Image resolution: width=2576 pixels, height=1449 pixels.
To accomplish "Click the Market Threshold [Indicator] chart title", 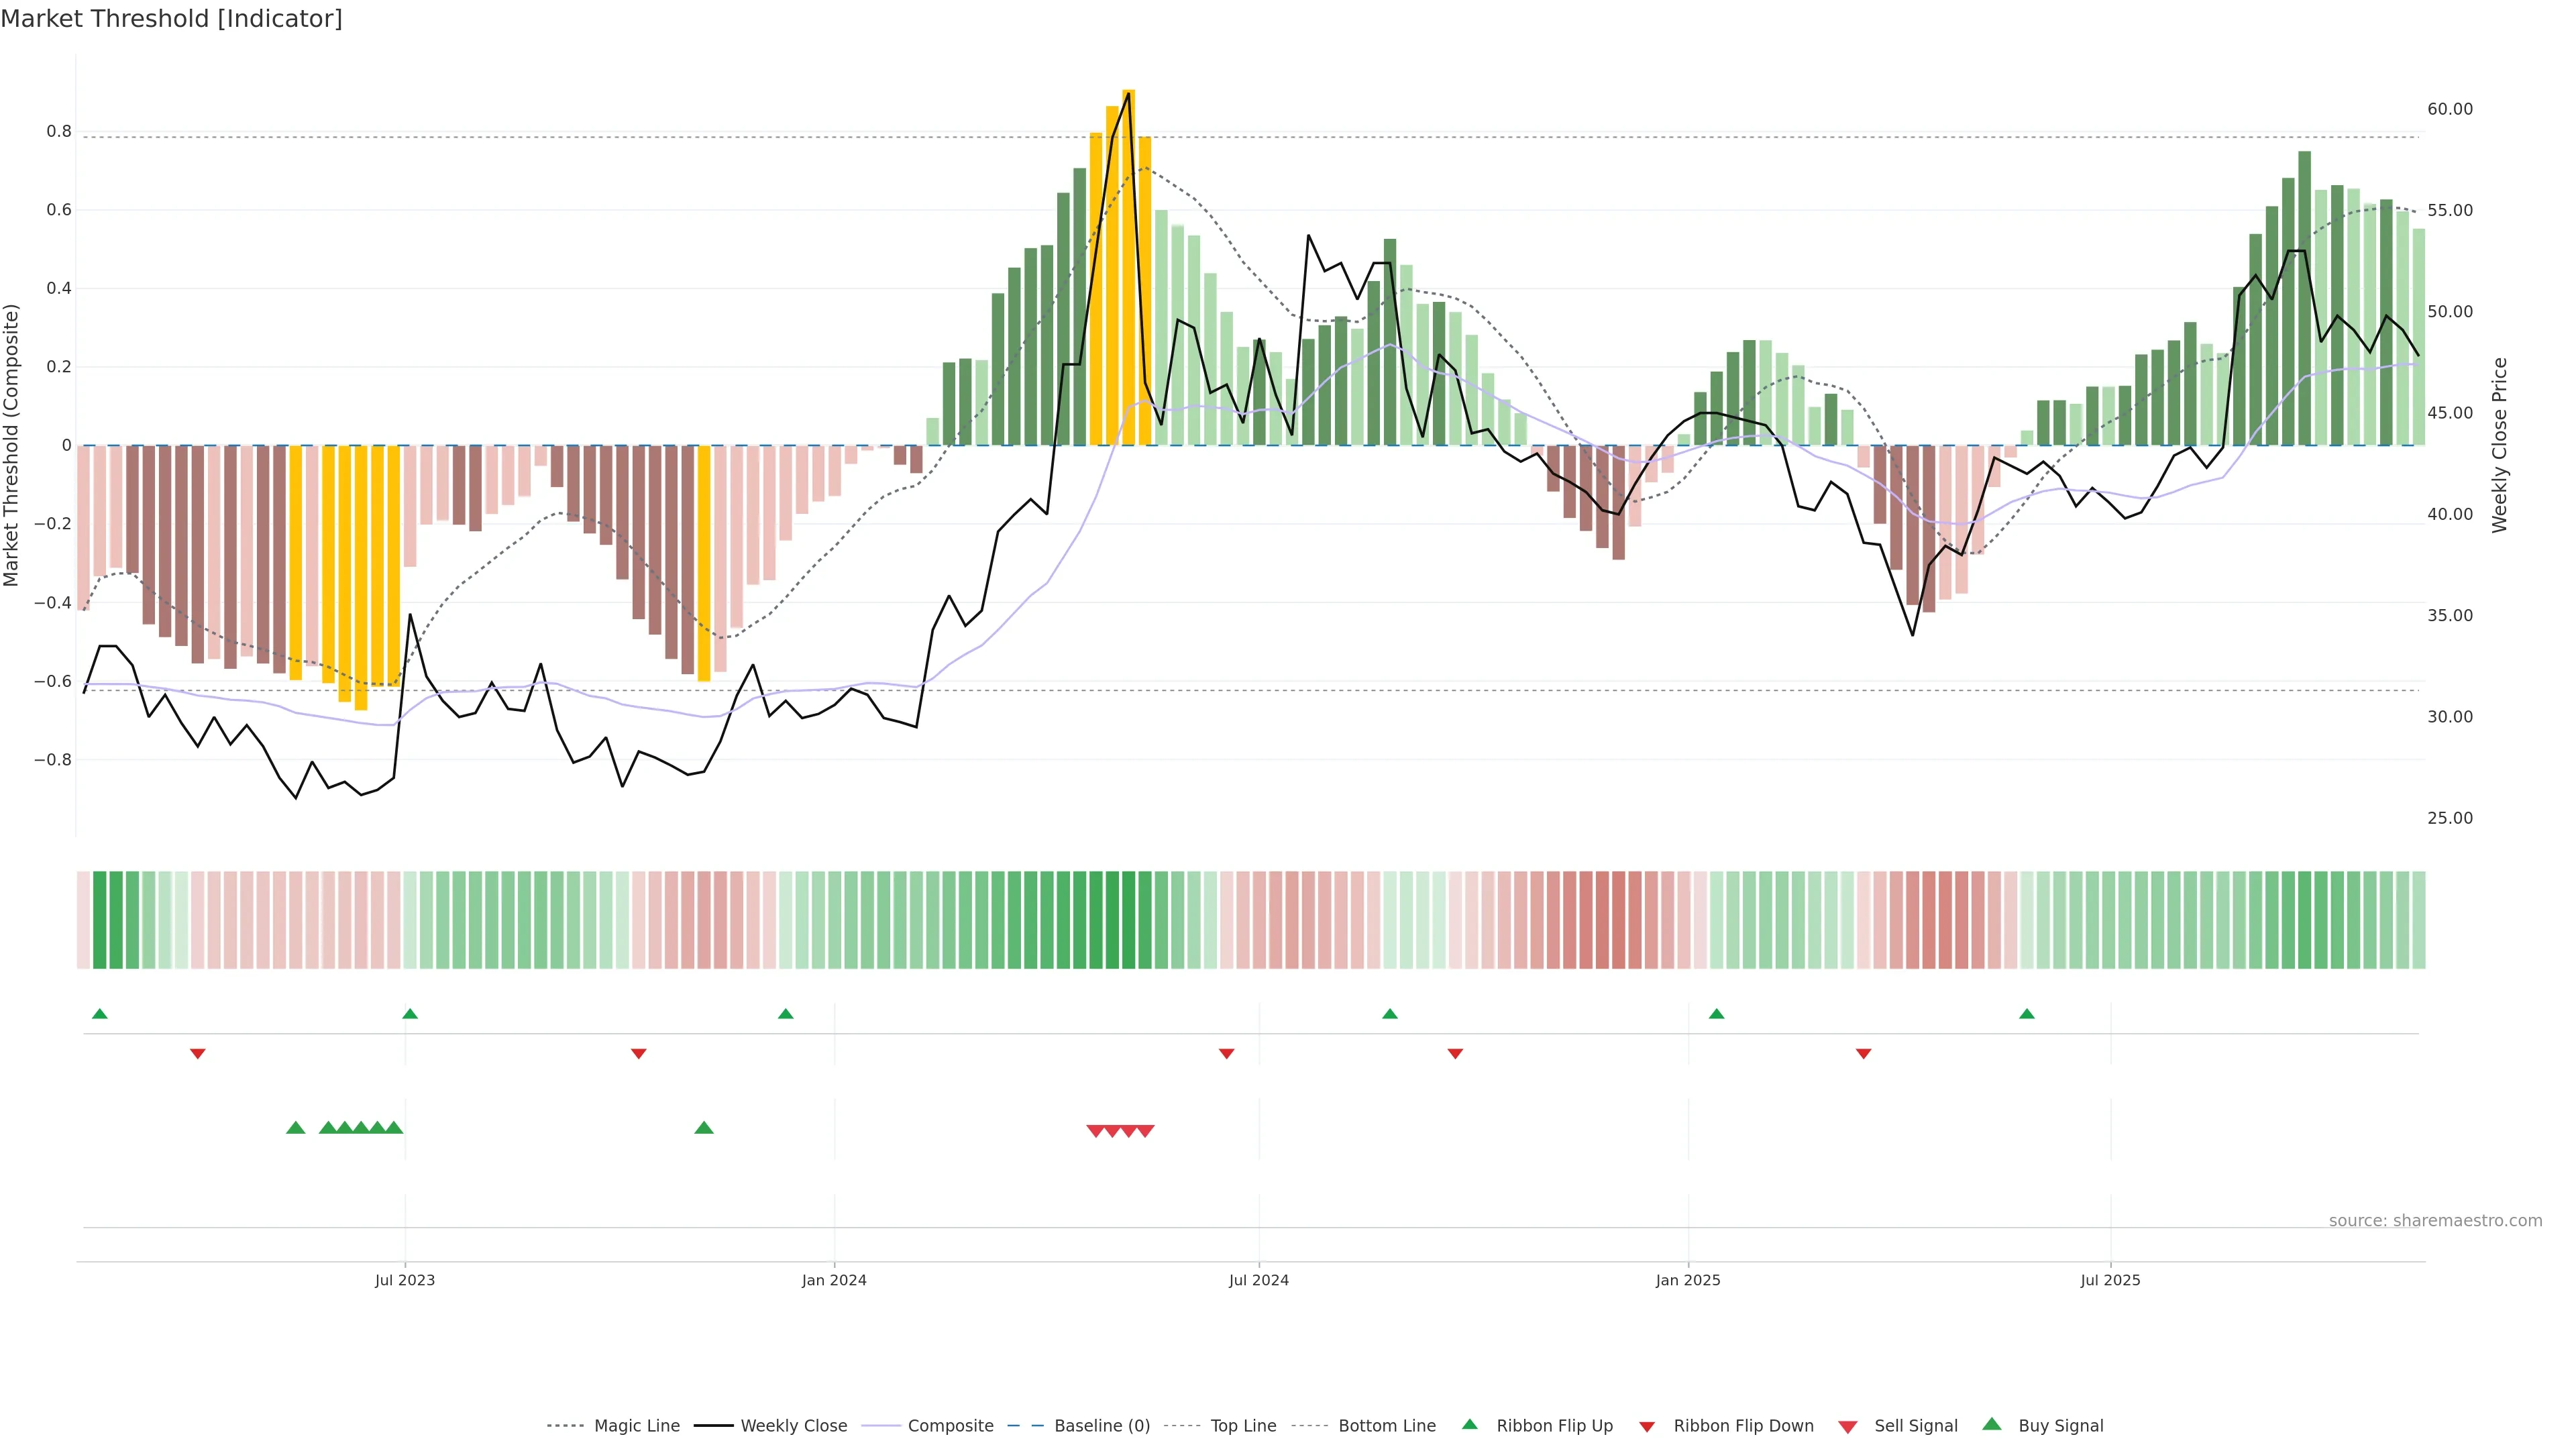I will 171,19.
